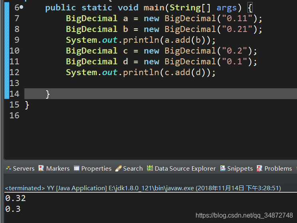Viewport: 297px width, 223px height.
Task: Click the Snippets tab icon
Action: click(x=223, y=168)
